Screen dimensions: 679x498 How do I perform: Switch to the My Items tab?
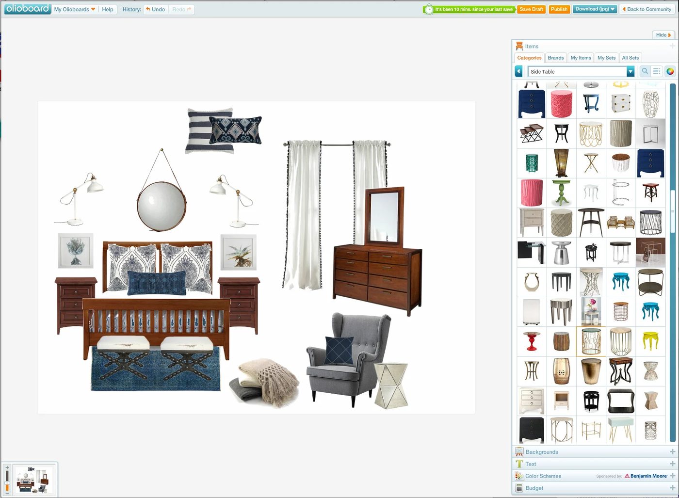(581, 58)
